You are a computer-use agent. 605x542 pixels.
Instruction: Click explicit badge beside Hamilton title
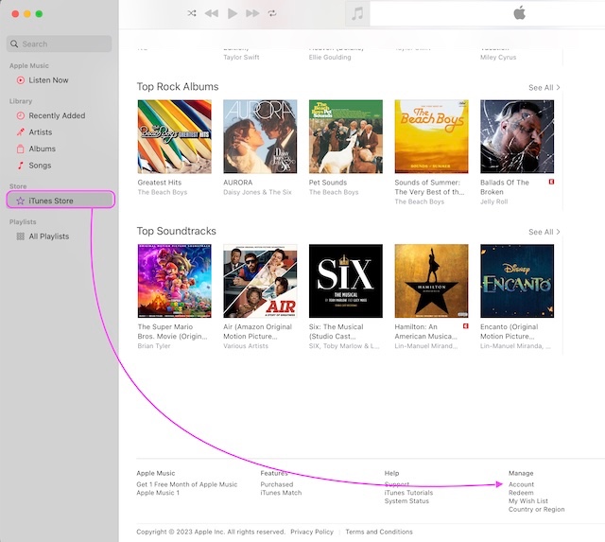coord(466,326)
